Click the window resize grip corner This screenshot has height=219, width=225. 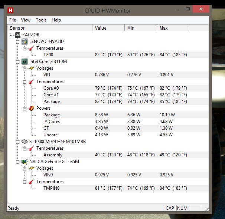pyautogui.click(x=207, y=209)
